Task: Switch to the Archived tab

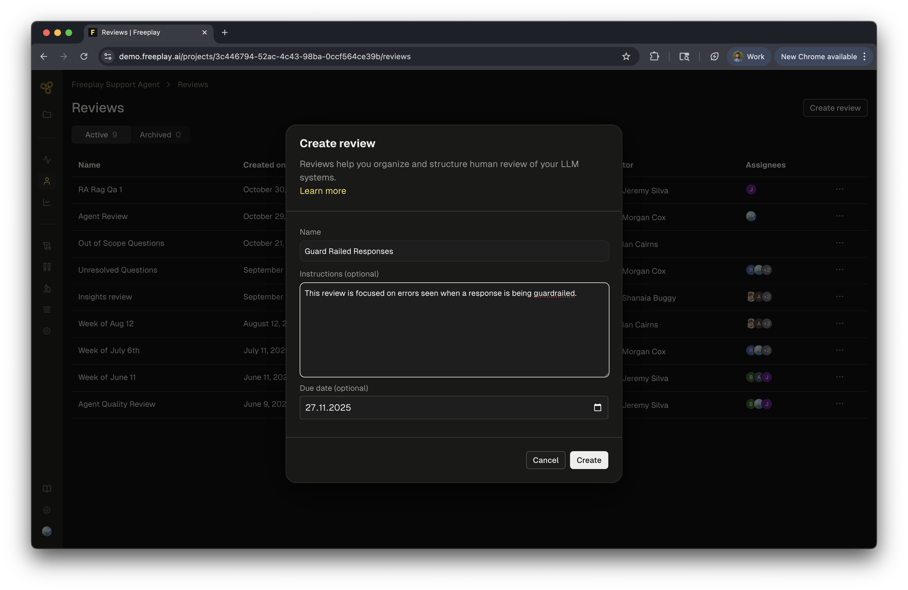Action: 160,135
